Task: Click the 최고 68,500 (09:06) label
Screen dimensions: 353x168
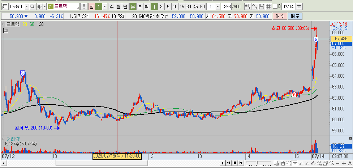Action: click(x=291, y=28)
